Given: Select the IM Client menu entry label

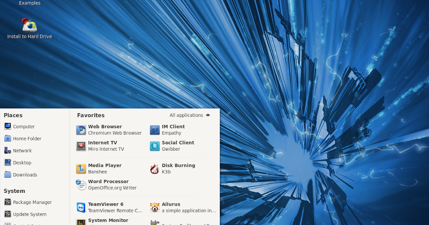Looking at the screenshot, I should pos(173,126).
